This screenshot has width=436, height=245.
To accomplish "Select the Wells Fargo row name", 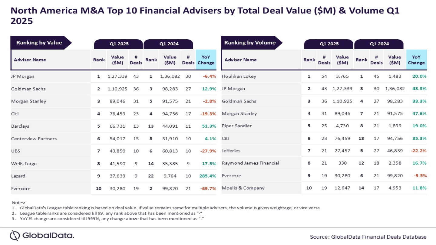I will click(x=24, y=164).
